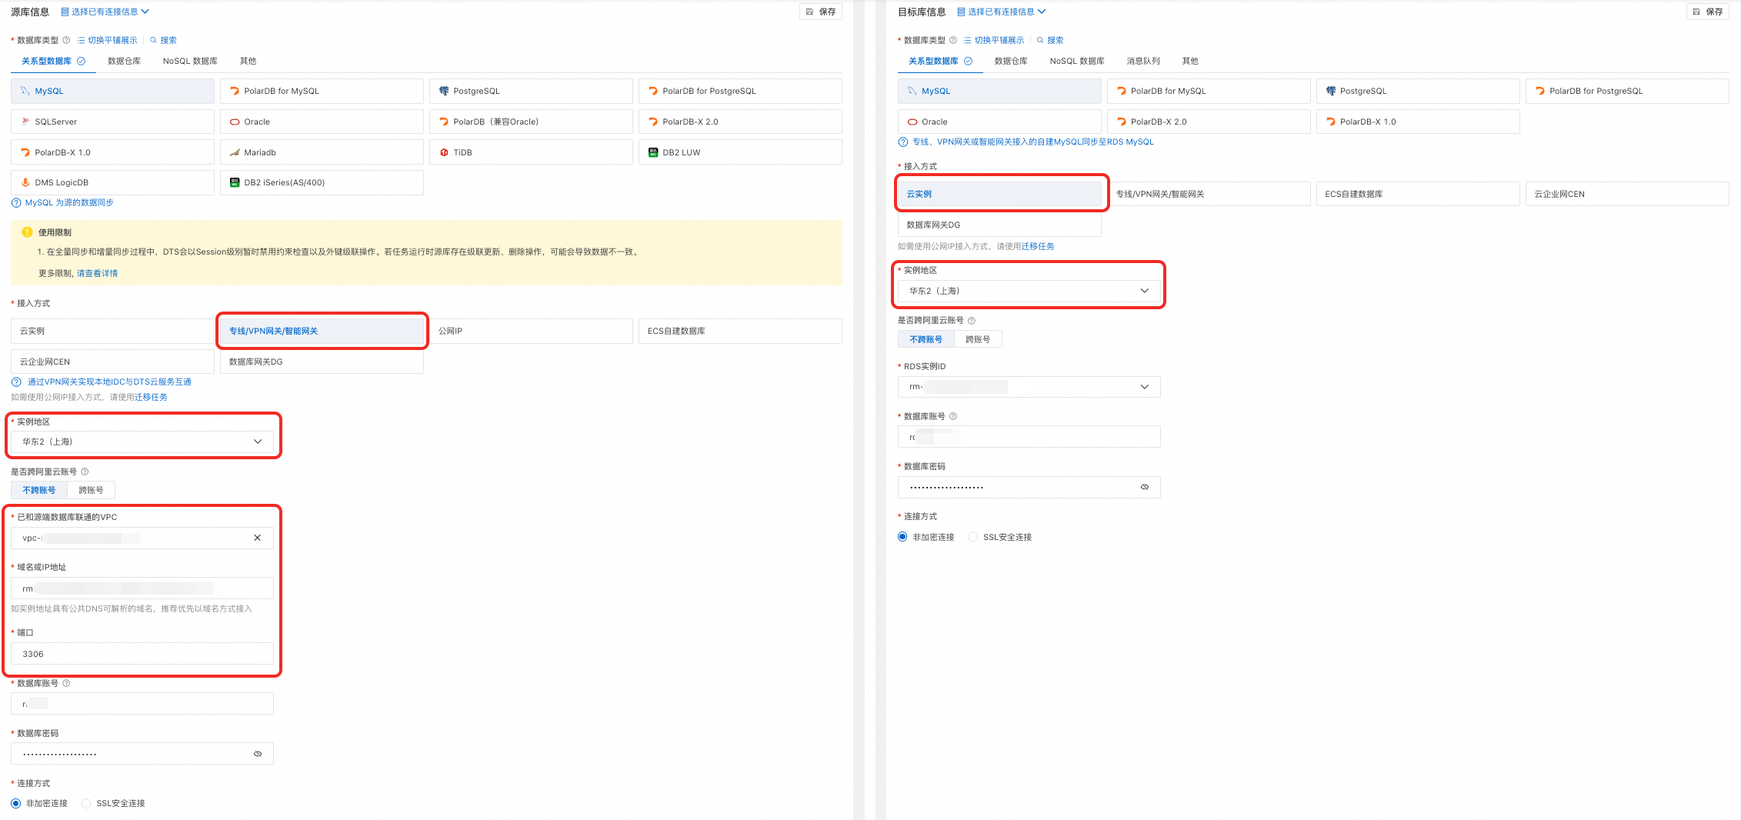Select target 云实例 access method
This screenshot has height=820, width=1741.
pos(999,194)
